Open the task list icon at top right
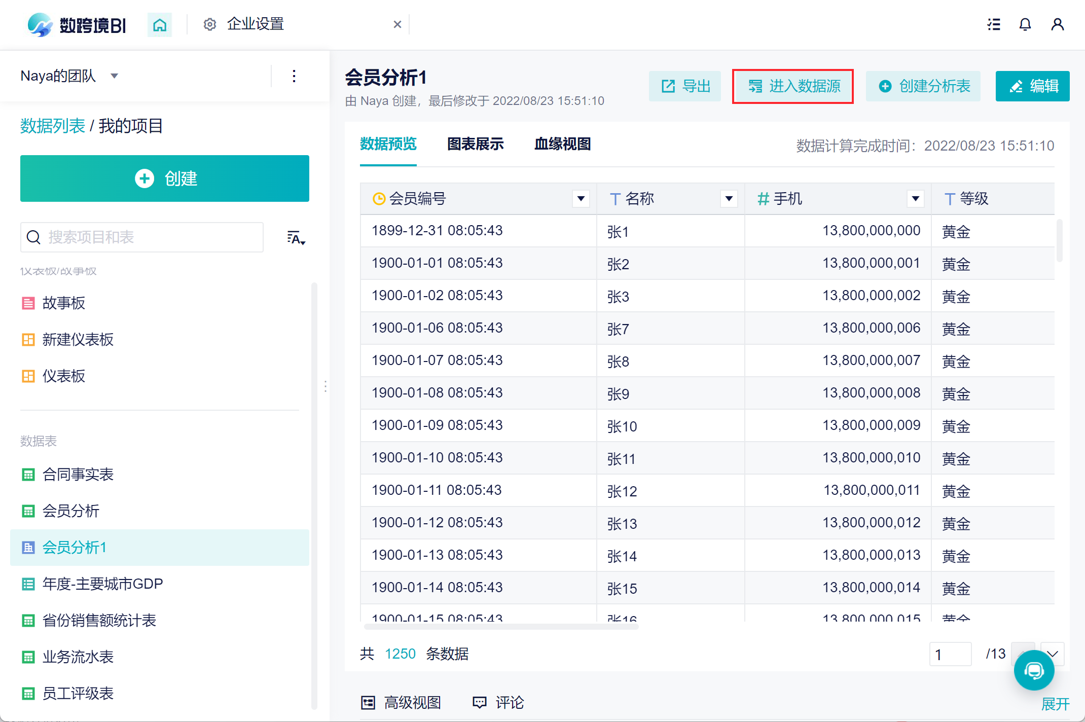Viewport: 1085px width, 722px height. coord(994,24)
